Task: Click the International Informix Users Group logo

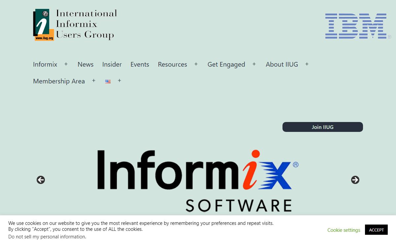Action: (75, 25)
